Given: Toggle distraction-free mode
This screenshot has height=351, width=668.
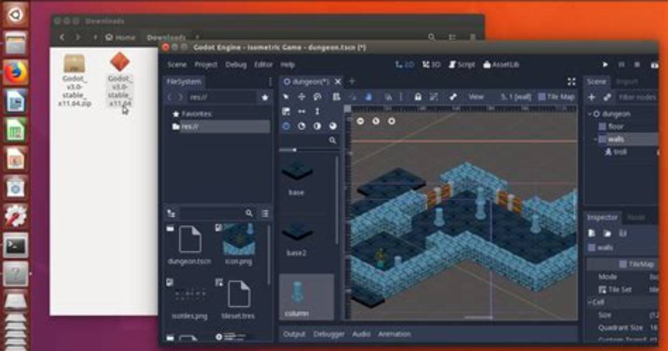Looking at the screenshot, I should pos(571,82).
